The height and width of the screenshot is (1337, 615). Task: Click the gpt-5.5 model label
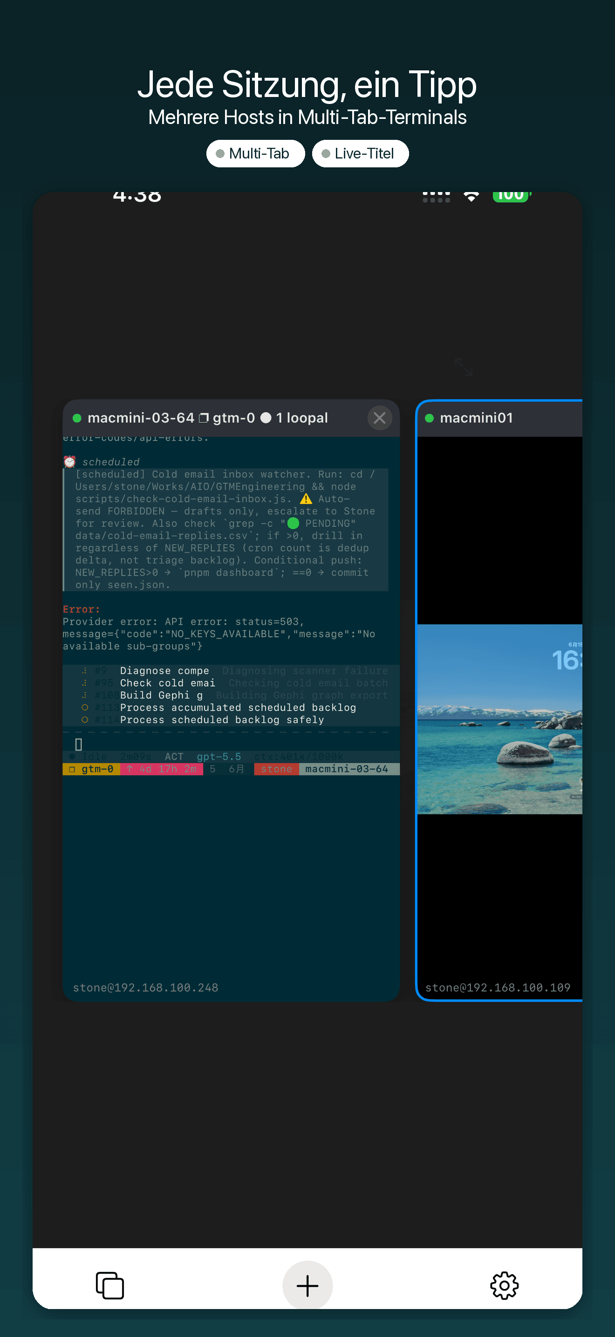(219, 757)
